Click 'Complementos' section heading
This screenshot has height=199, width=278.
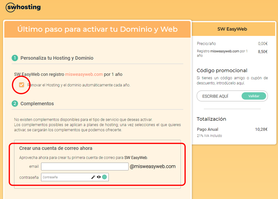(x=37, y=103)
